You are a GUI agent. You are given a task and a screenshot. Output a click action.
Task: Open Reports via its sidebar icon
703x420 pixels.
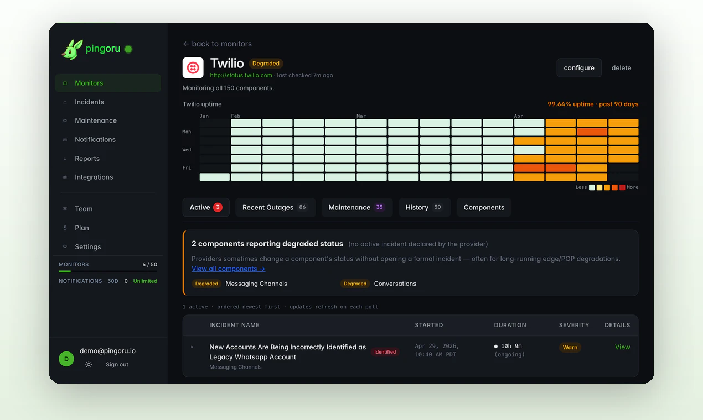point(64,159)
